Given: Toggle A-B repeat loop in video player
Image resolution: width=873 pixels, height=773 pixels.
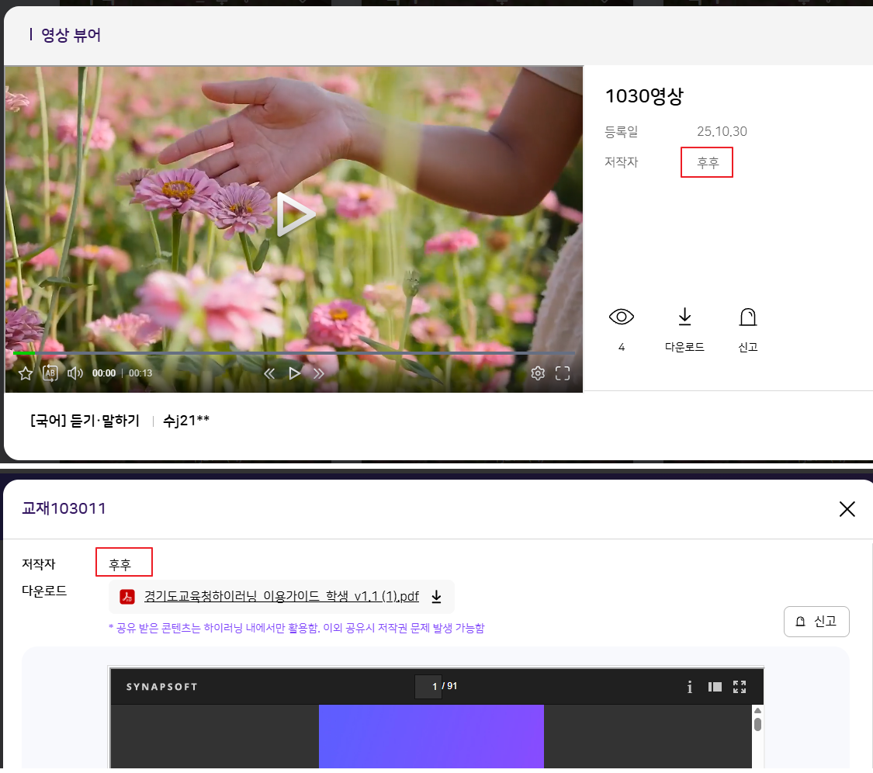Looking at the screenshot, I should [50, 373].
